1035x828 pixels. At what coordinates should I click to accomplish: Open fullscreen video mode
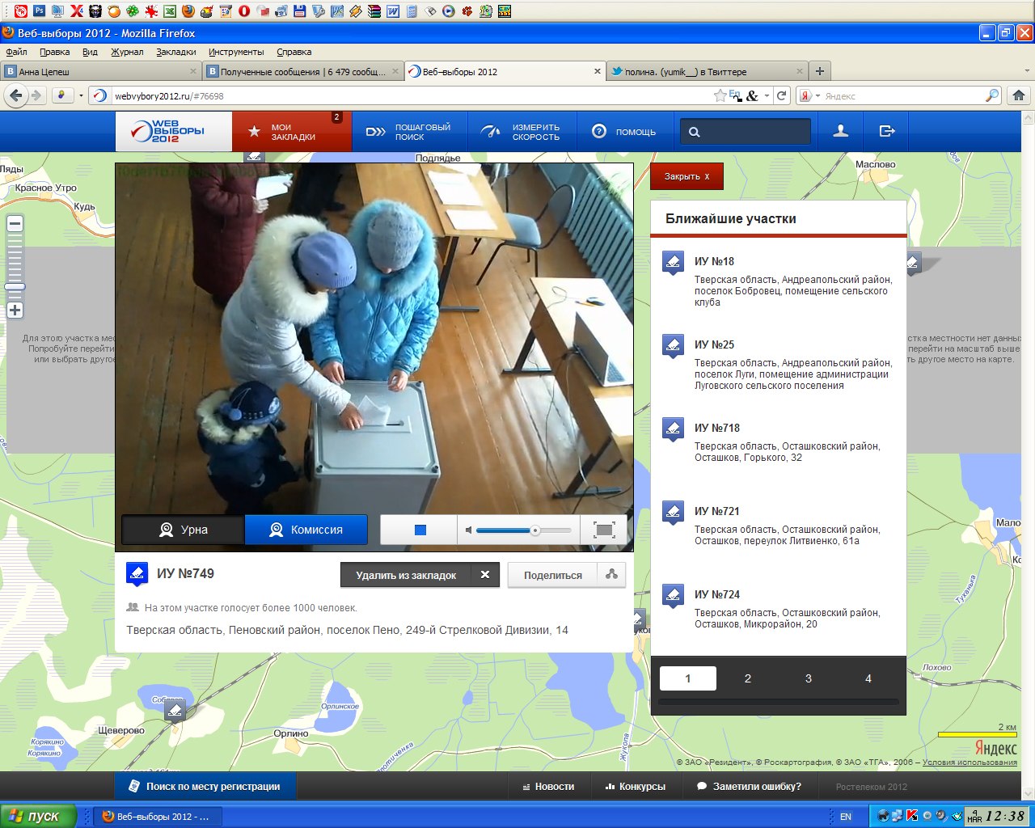tap(604, 530)
